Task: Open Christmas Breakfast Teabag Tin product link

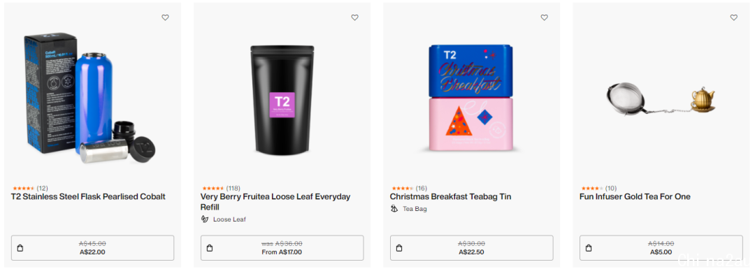Action: 450,197
